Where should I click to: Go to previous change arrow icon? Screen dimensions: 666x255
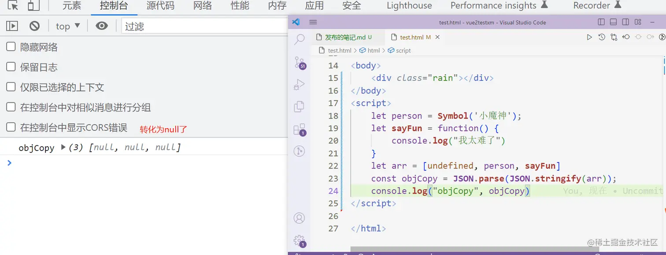coord(626,37)
